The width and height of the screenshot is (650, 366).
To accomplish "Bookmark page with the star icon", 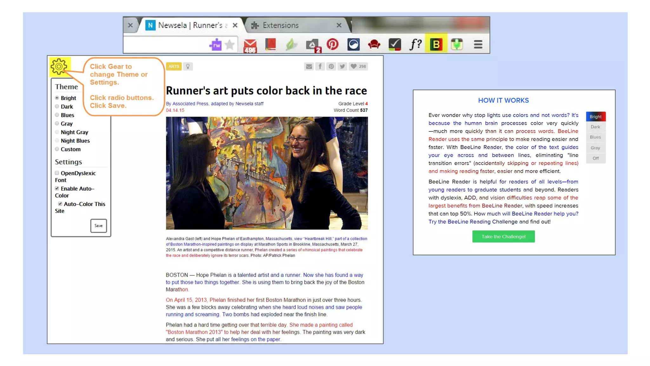I will point(230,45).
